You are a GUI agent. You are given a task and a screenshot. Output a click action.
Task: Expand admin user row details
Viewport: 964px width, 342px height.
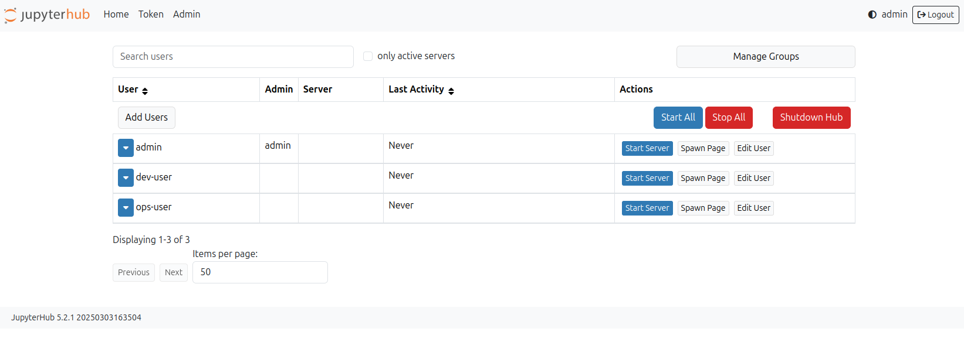point(126,148)
